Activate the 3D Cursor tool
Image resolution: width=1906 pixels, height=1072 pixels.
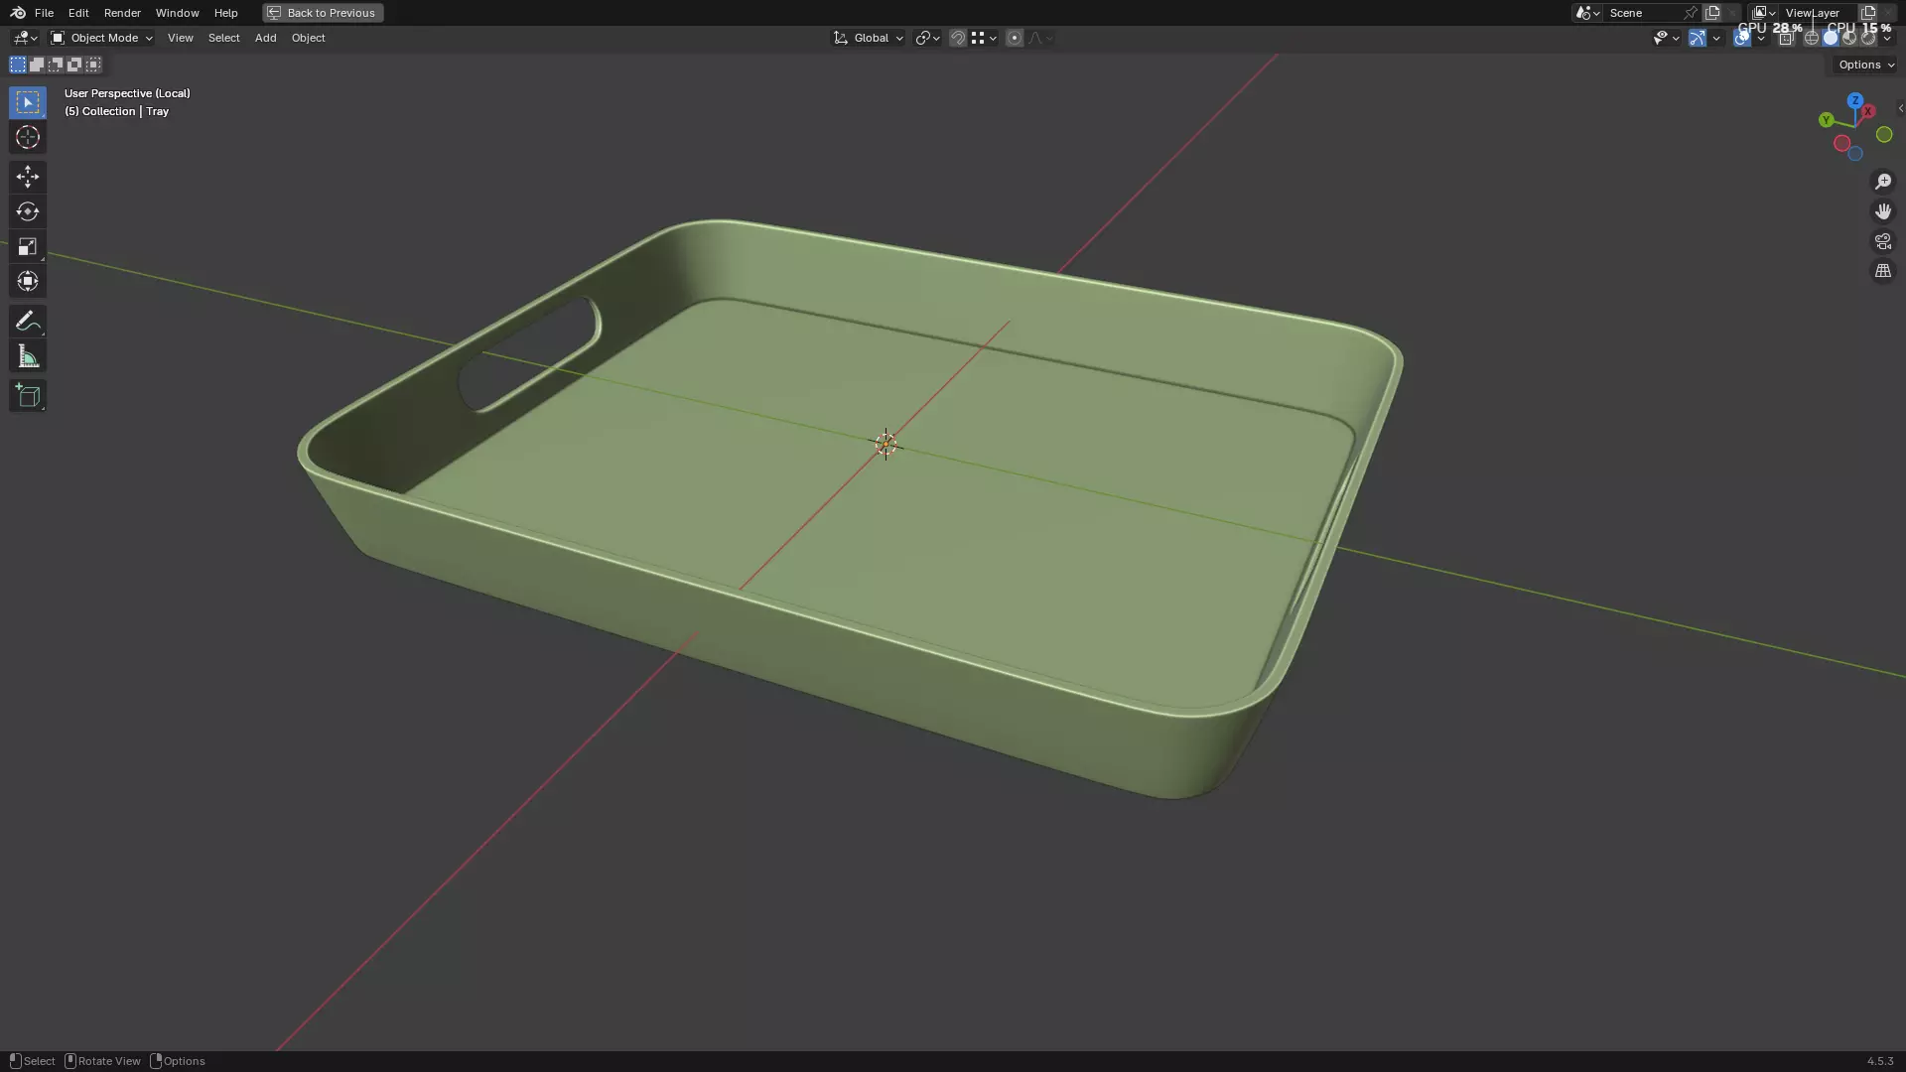[27, 137]
